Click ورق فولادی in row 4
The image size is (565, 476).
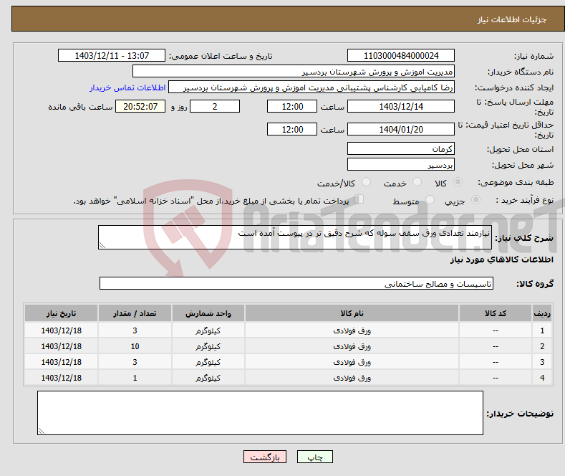coord(352,378)
